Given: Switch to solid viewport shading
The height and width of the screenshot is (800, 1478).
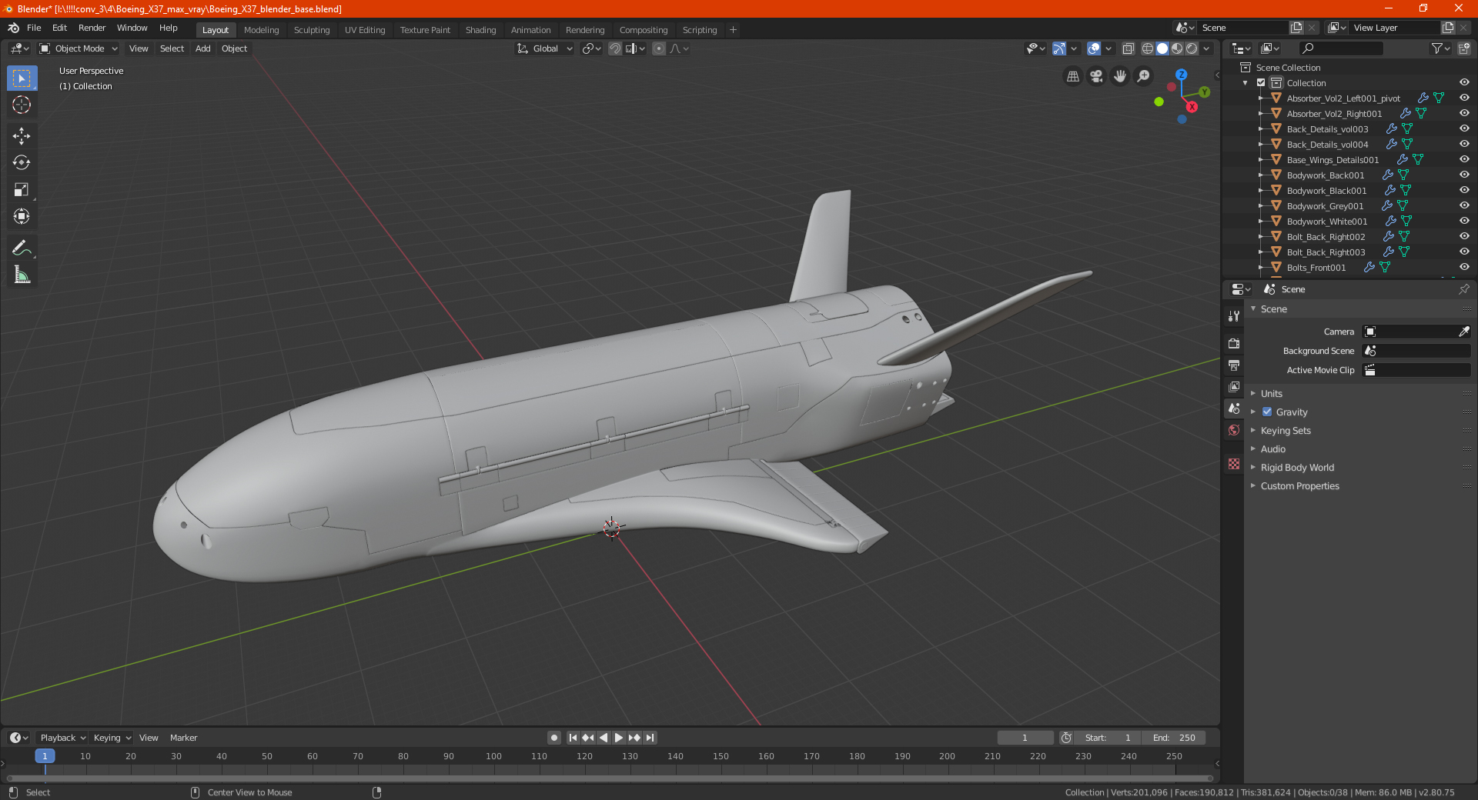Looking at the screenshot, I should 1162,48.
